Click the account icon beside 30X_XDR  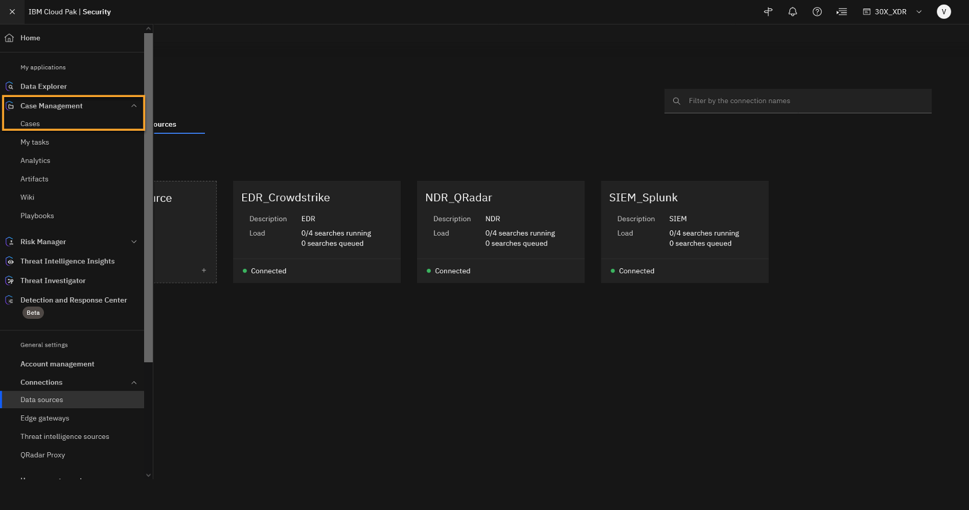pyautogui.click(x=867, y=11)
